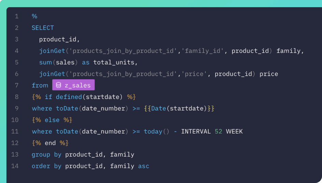
Task: Click total_units alias on line 5
Action: click(x=114, y=62)
